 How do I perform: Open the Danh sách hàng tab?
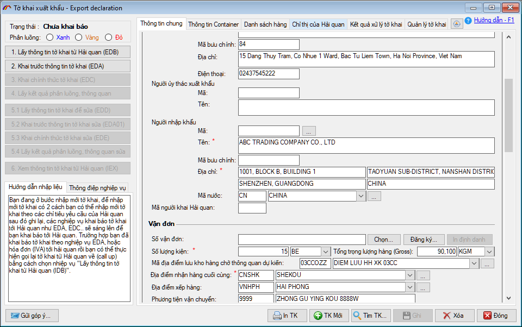pyautogui.click(x=265, y=24)
